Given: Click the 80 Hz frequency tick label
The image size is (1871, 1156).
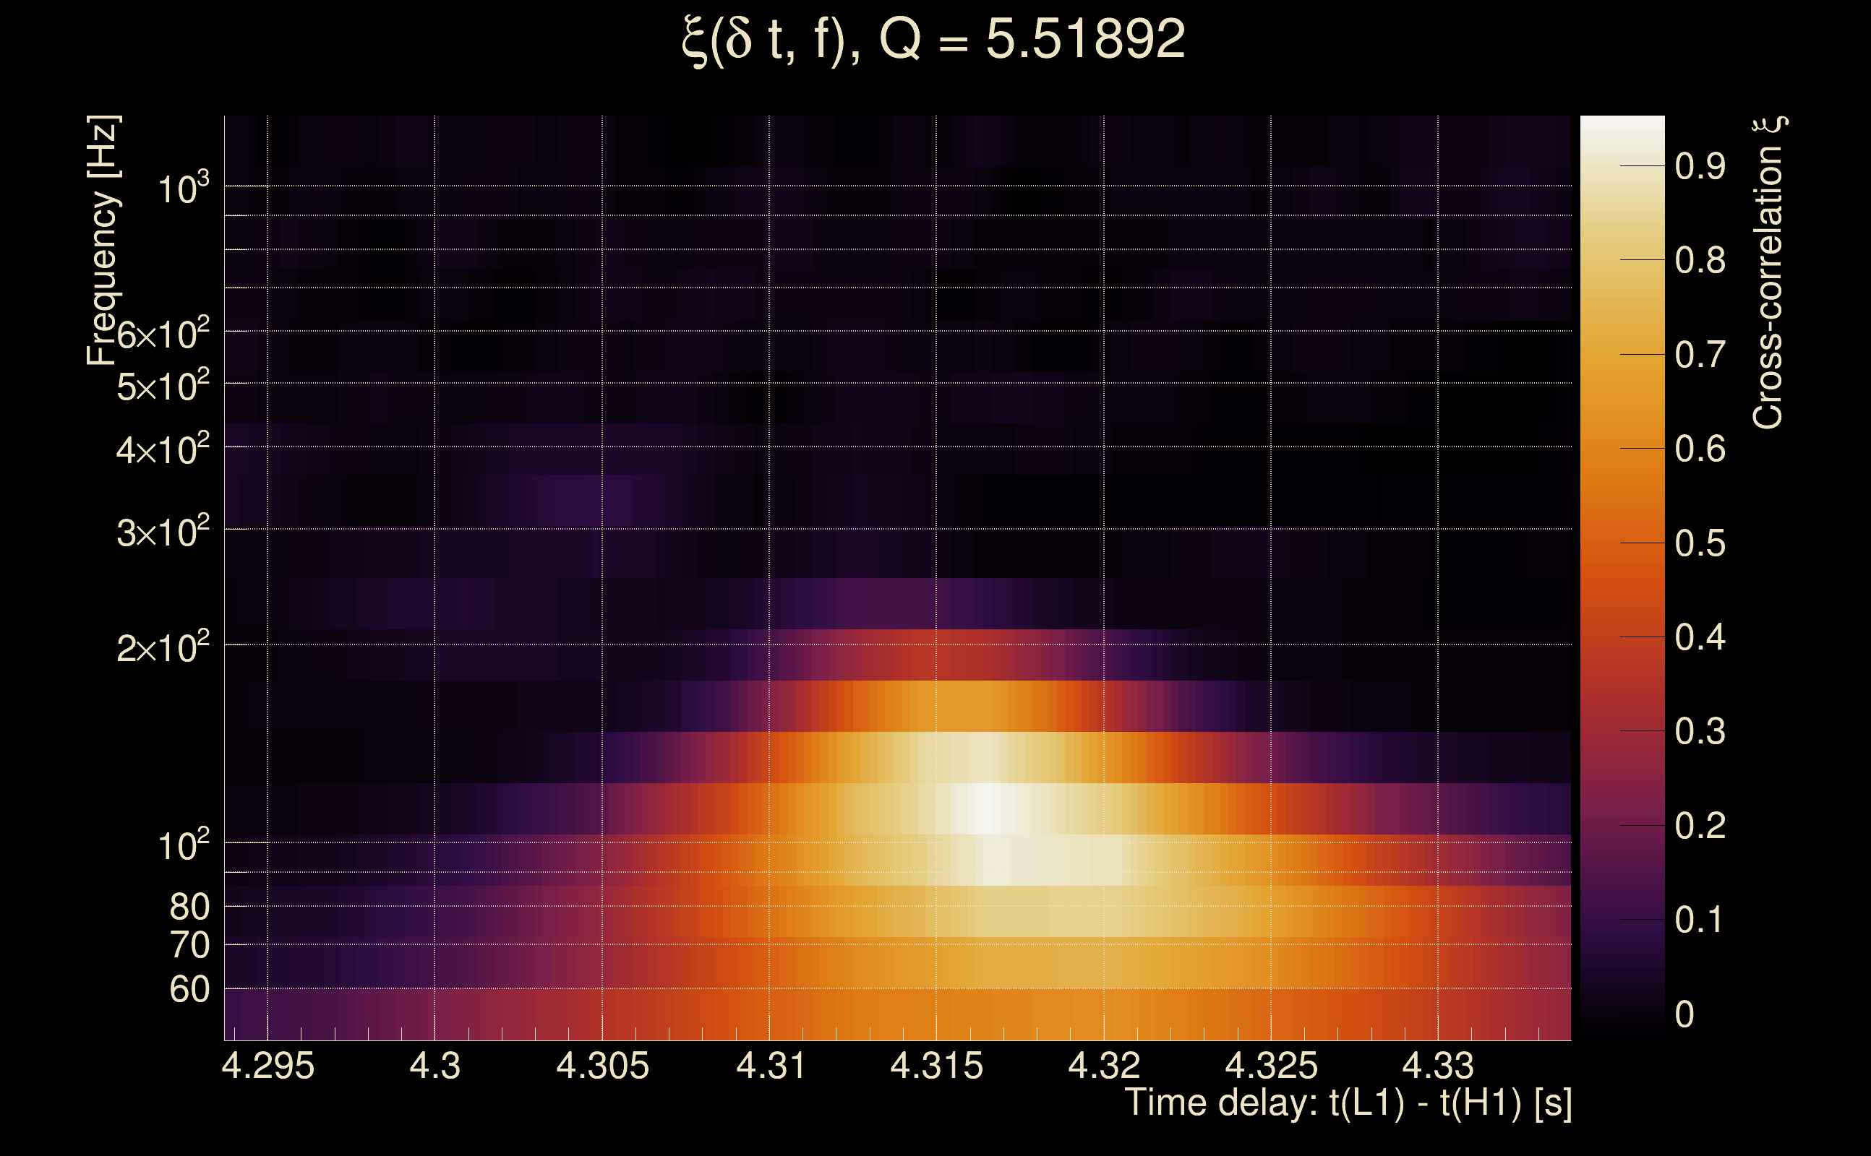Looking at the screenshot, I should coord(189,907).
